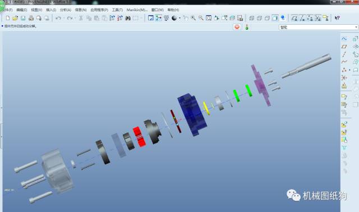This screenshot has width=359, height=212.
Task: Zoom out with the minus magnifier icon
Action: 201,18
